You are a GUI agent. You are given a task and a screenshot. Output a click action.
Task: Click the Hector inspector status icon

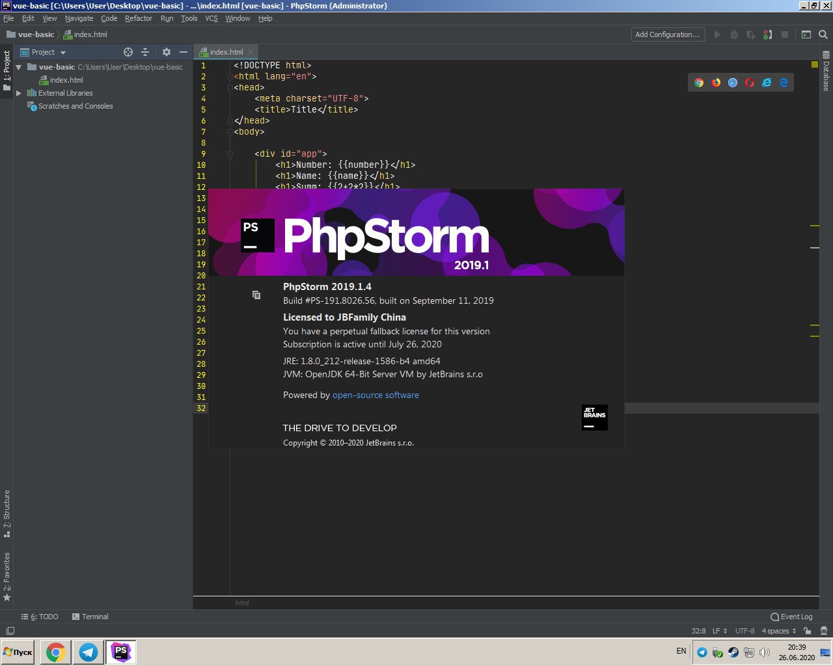pos(824,631)
